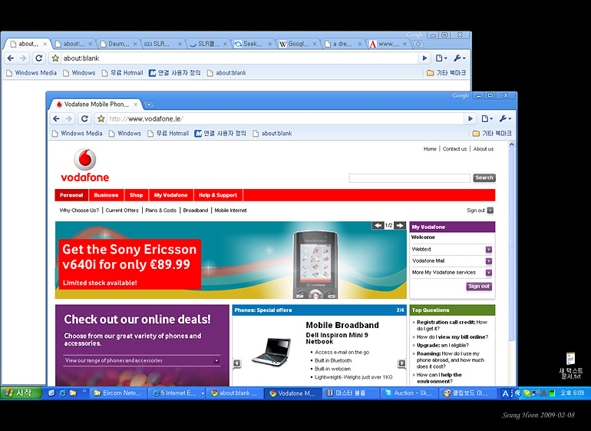Screen dimensions: 591x431
Task: Add new tab in about:blank window
Action: click(x=418, y=44)
